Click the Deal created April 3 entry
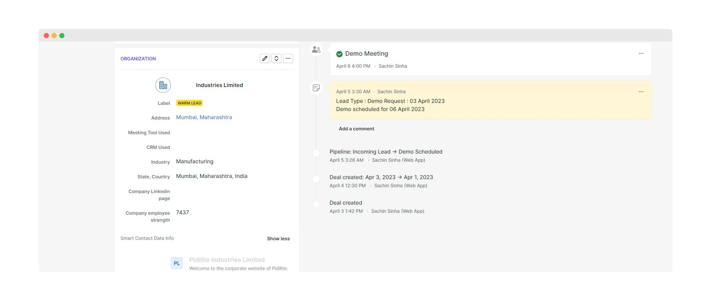711x301 pixels. pyautogui.click(x=346, y=203)
